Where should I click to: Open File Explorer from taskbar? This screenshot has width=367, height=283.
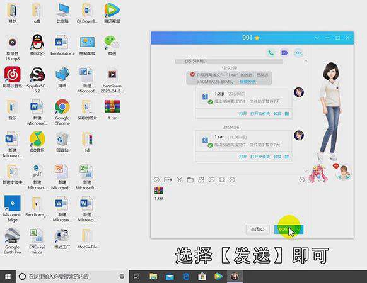(x=153, y=277)
